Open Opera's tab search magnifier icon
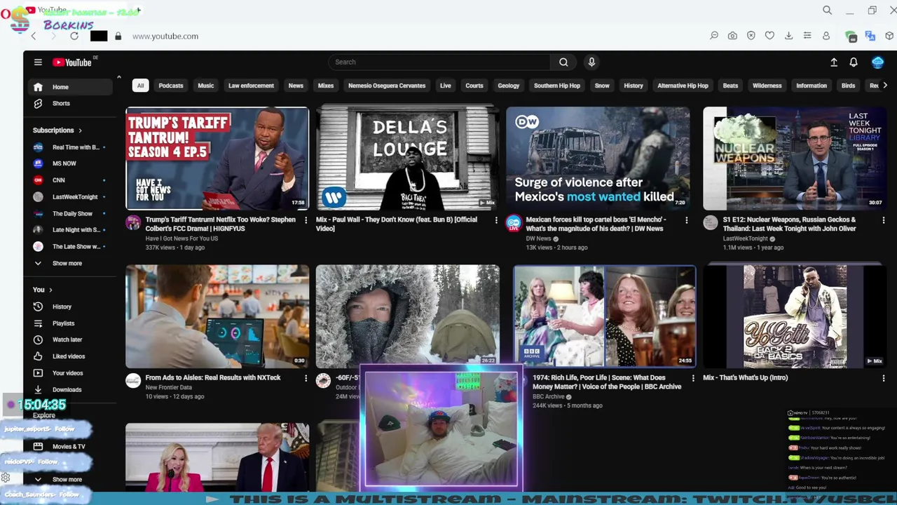The height and width of the screenshot is (505, 897). (x=828, y=11)
